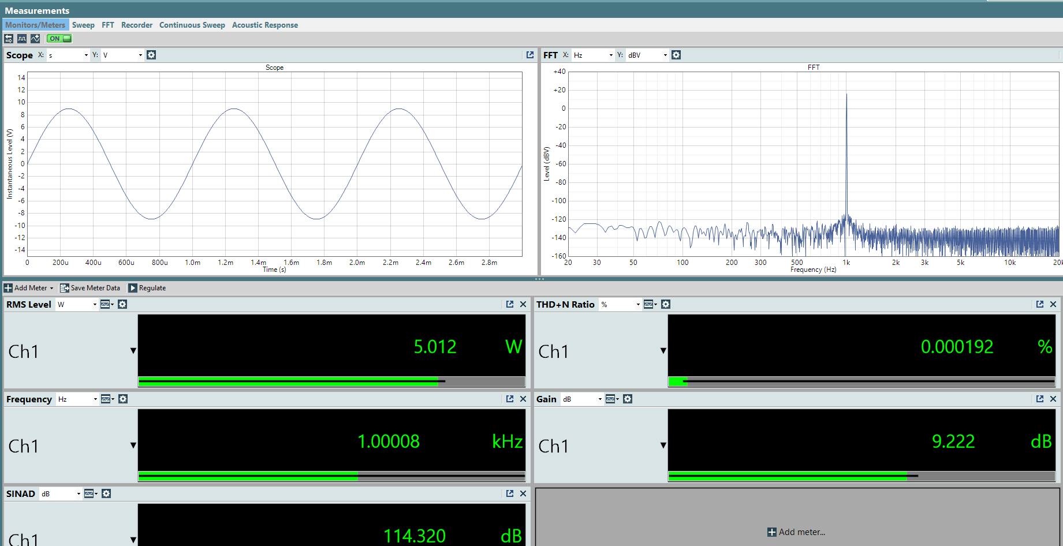Screen dimensions: 1063x546
Task: Open the FFT measurement tab
Action: (108, 25)
